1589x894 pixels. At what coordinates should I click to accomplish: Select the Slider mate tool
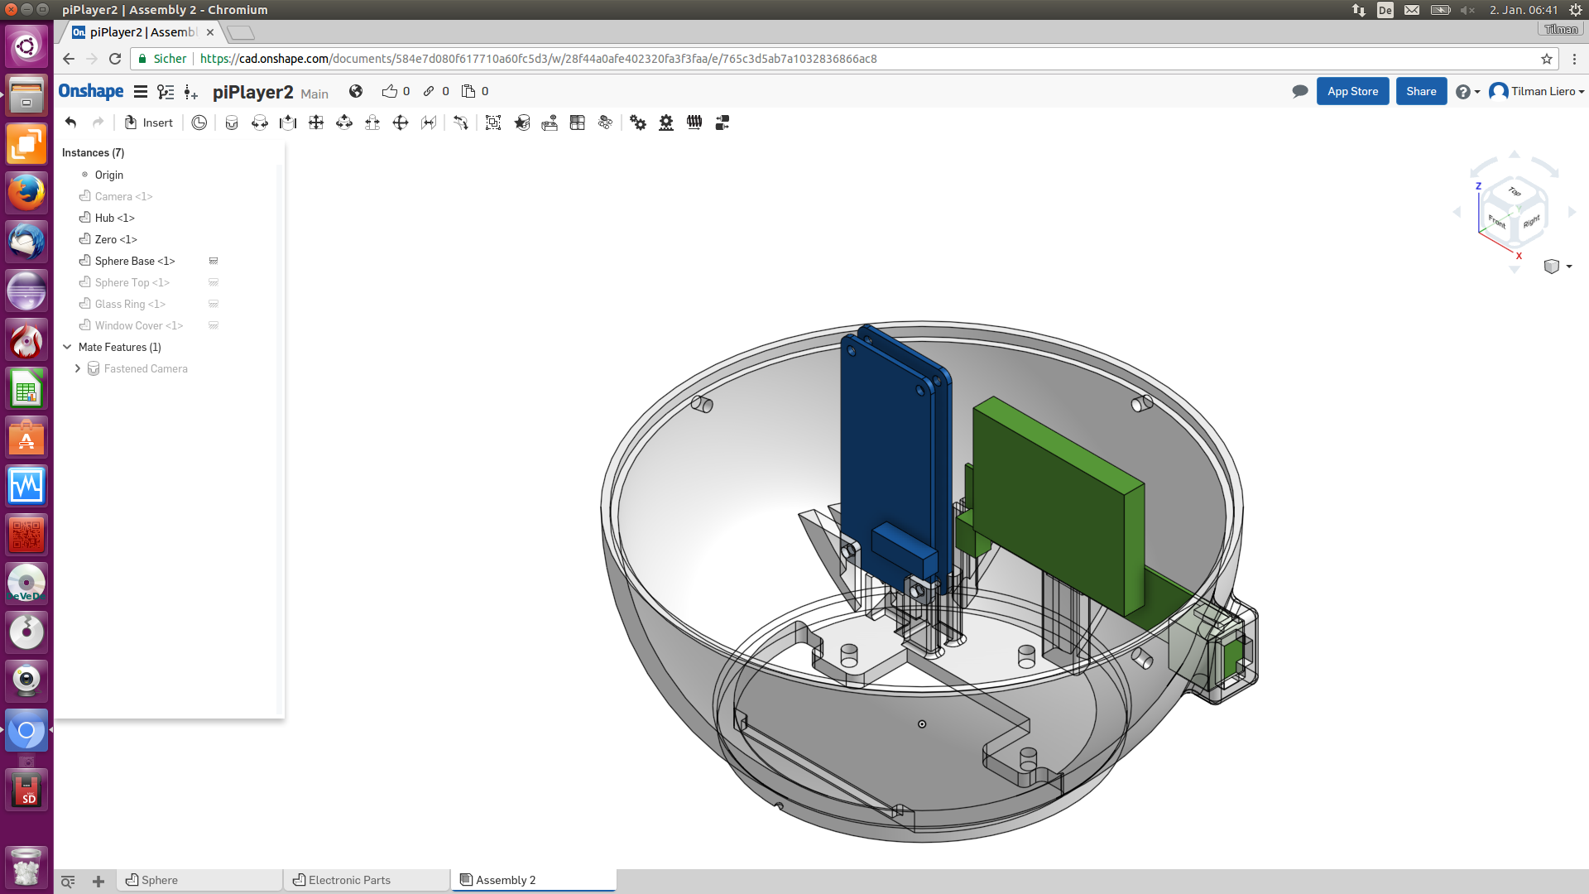click(x=288, y=123)
